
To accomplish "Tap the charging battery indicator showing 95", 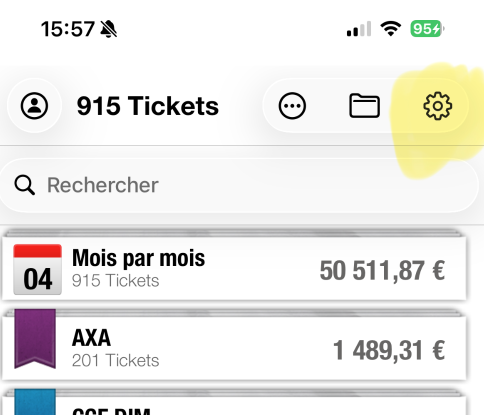I will click(426, 29).
